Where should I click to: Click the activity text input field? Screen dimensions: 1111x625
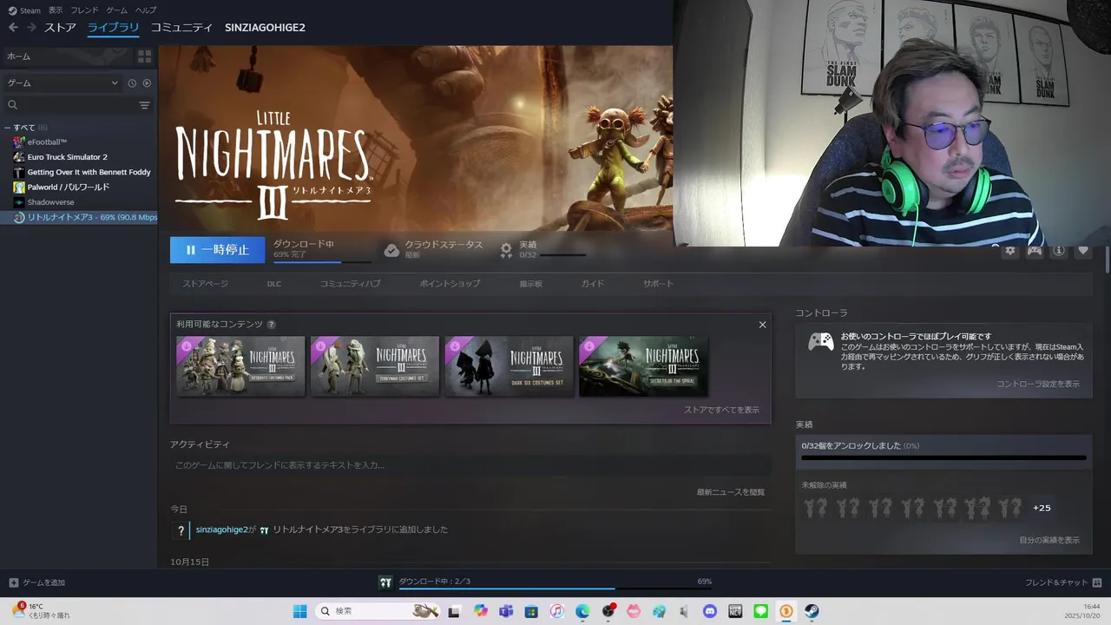(x=470, y=465)
